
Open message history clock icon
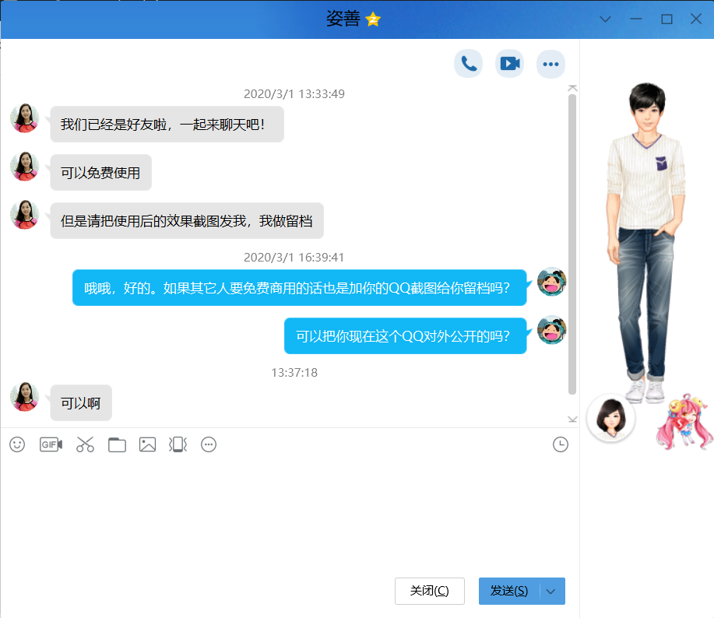[x=561, y=444]
